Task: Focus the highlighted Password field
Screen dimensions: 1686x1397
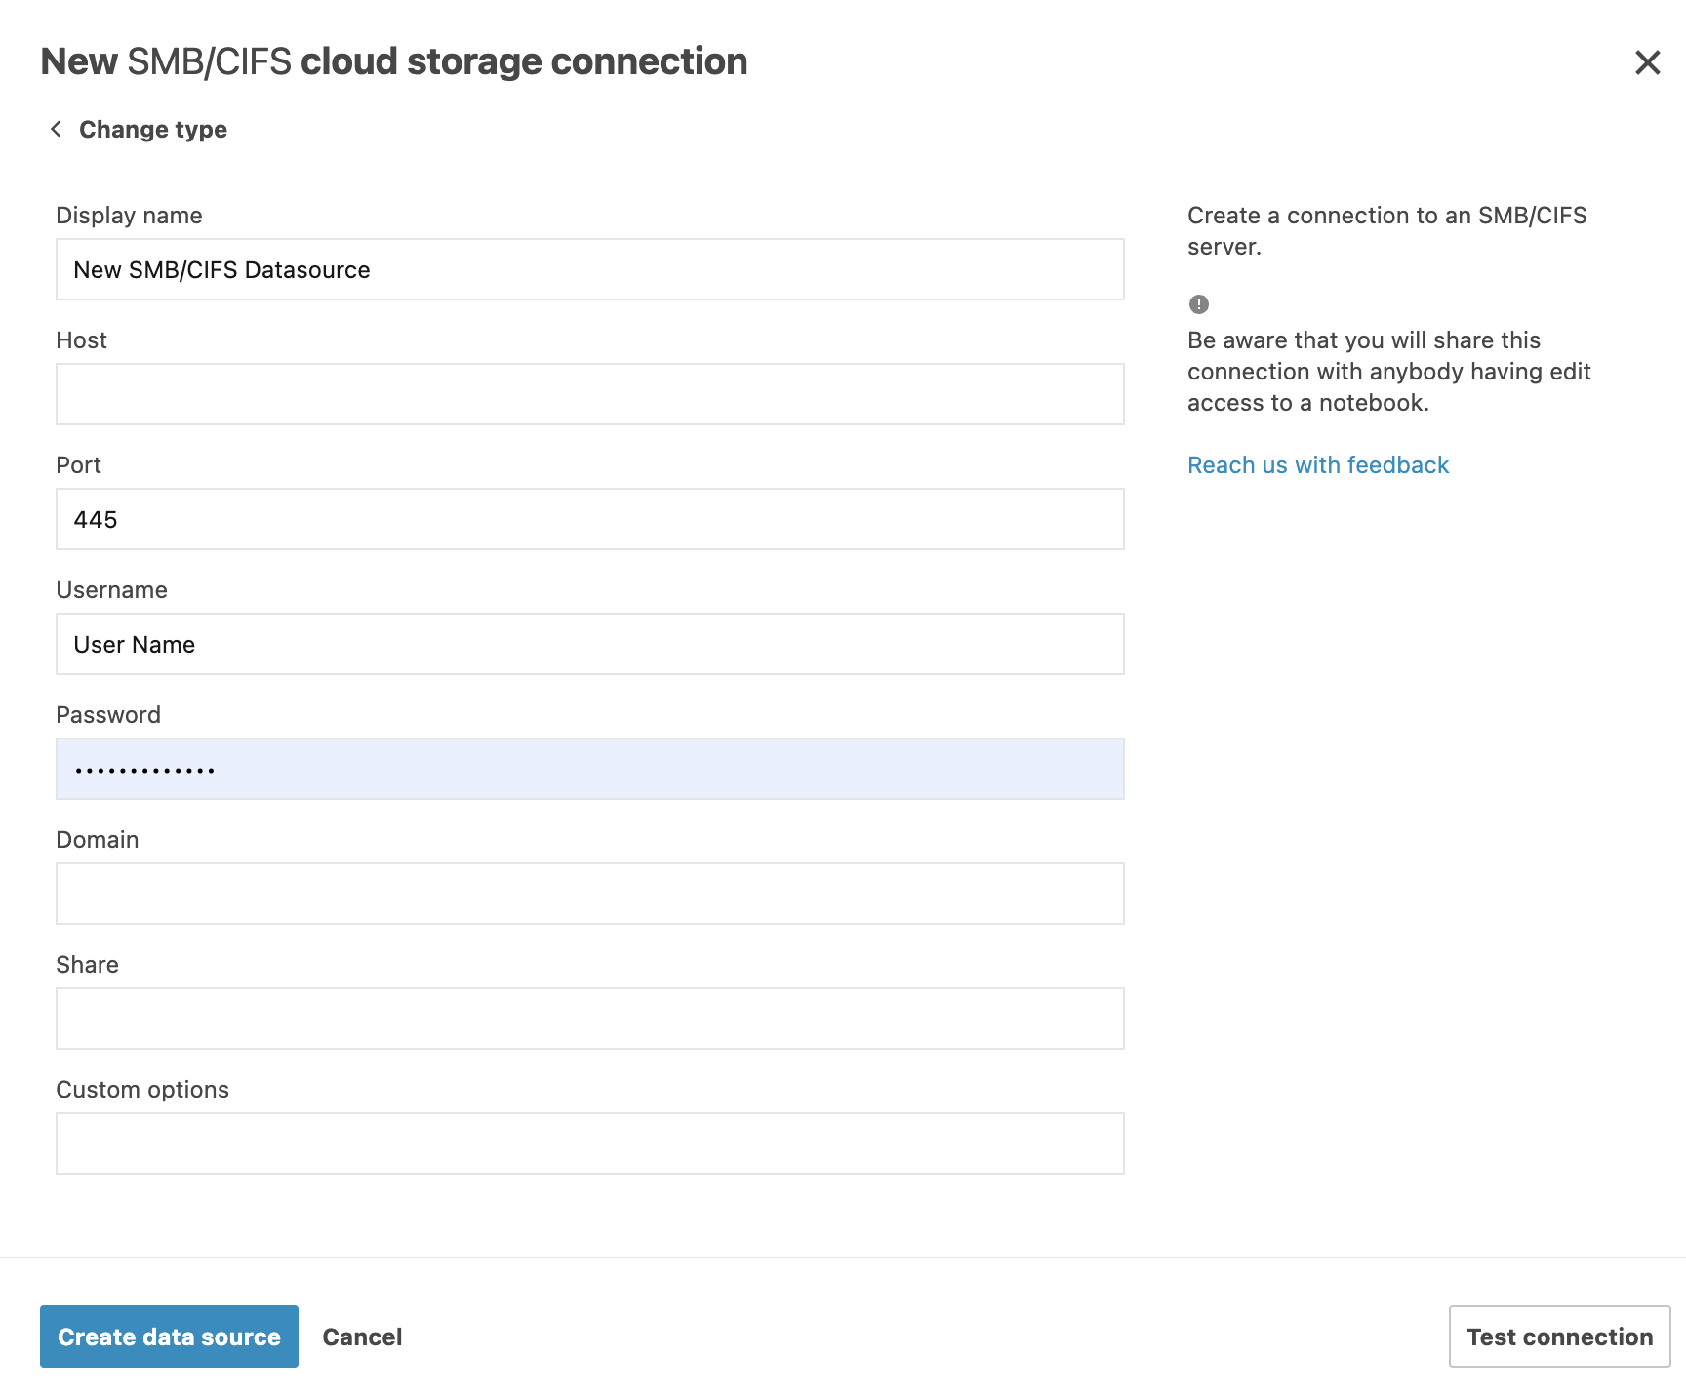Action: [x=590, y=769]
